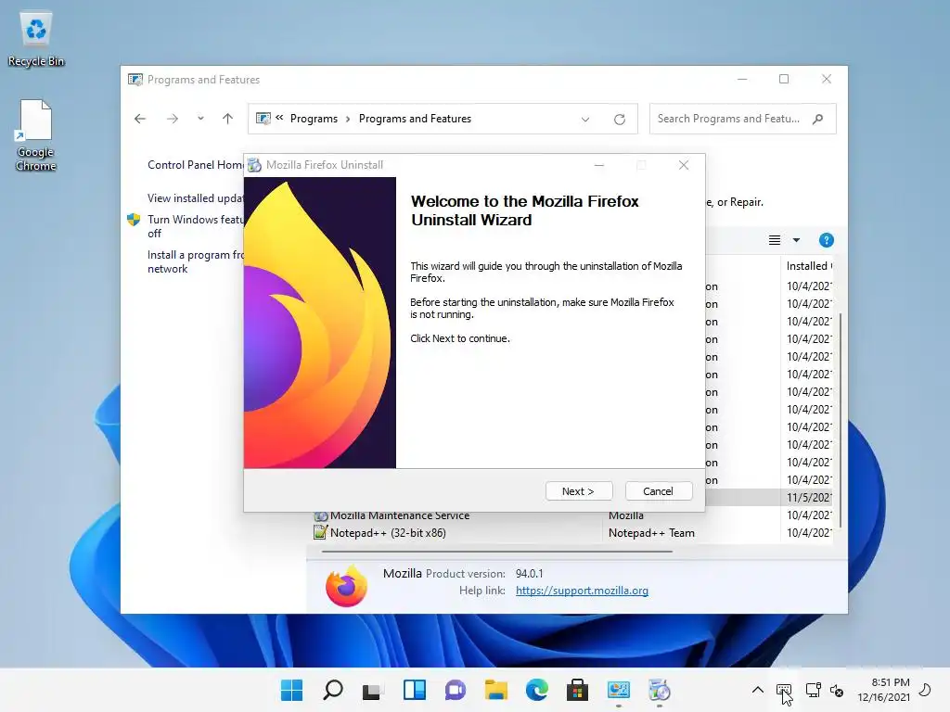
Task: Change view with the list view icon
Action: (775, 240)
